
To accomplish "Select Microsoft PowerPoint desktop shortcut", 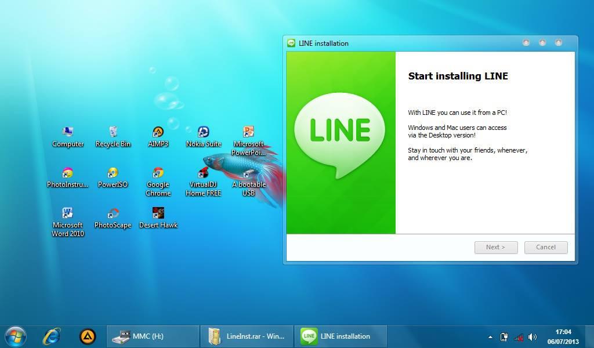I will coord(248,133).
